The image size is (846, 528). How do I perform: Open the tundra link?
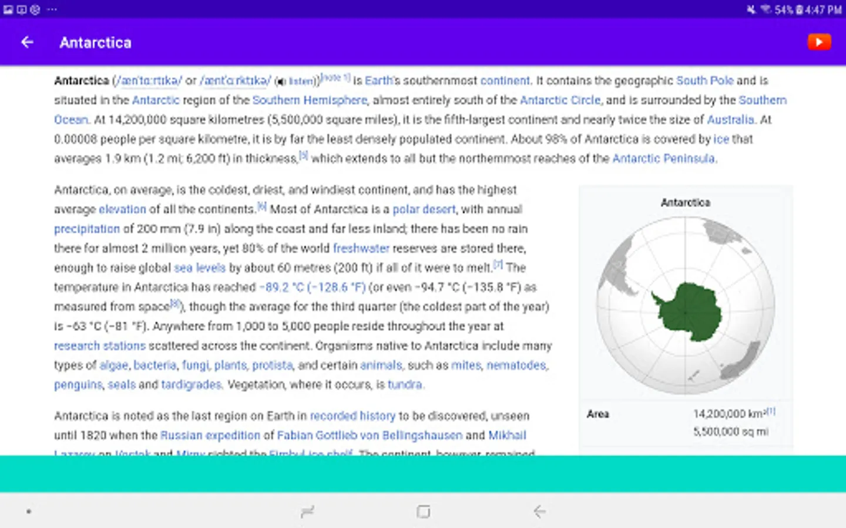[405, 385]
